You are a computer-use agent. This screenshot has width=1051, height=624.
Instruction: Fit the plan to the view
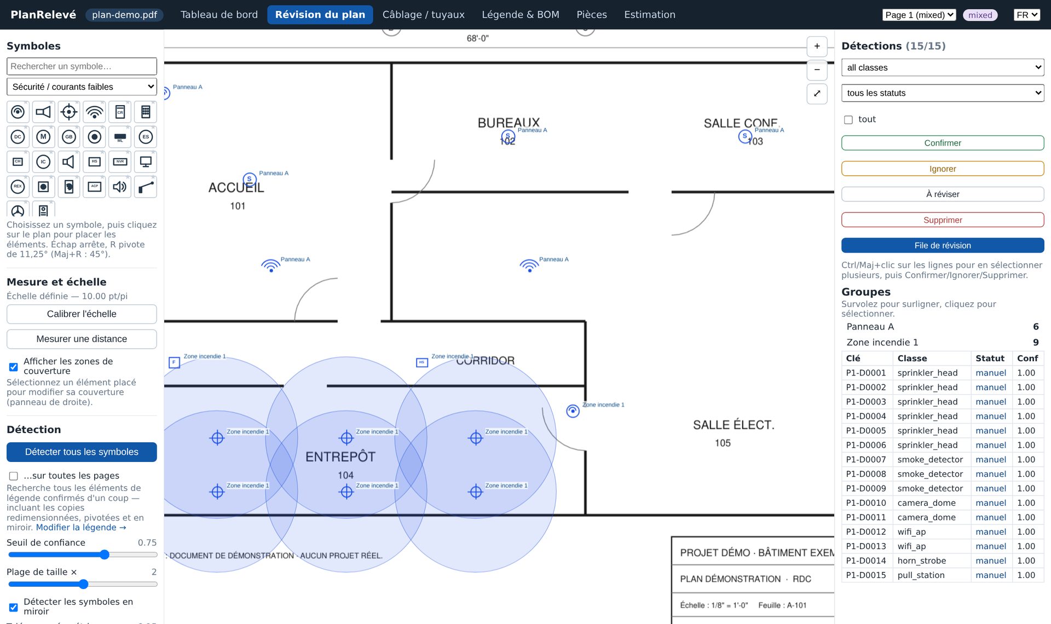pos(817,94)
